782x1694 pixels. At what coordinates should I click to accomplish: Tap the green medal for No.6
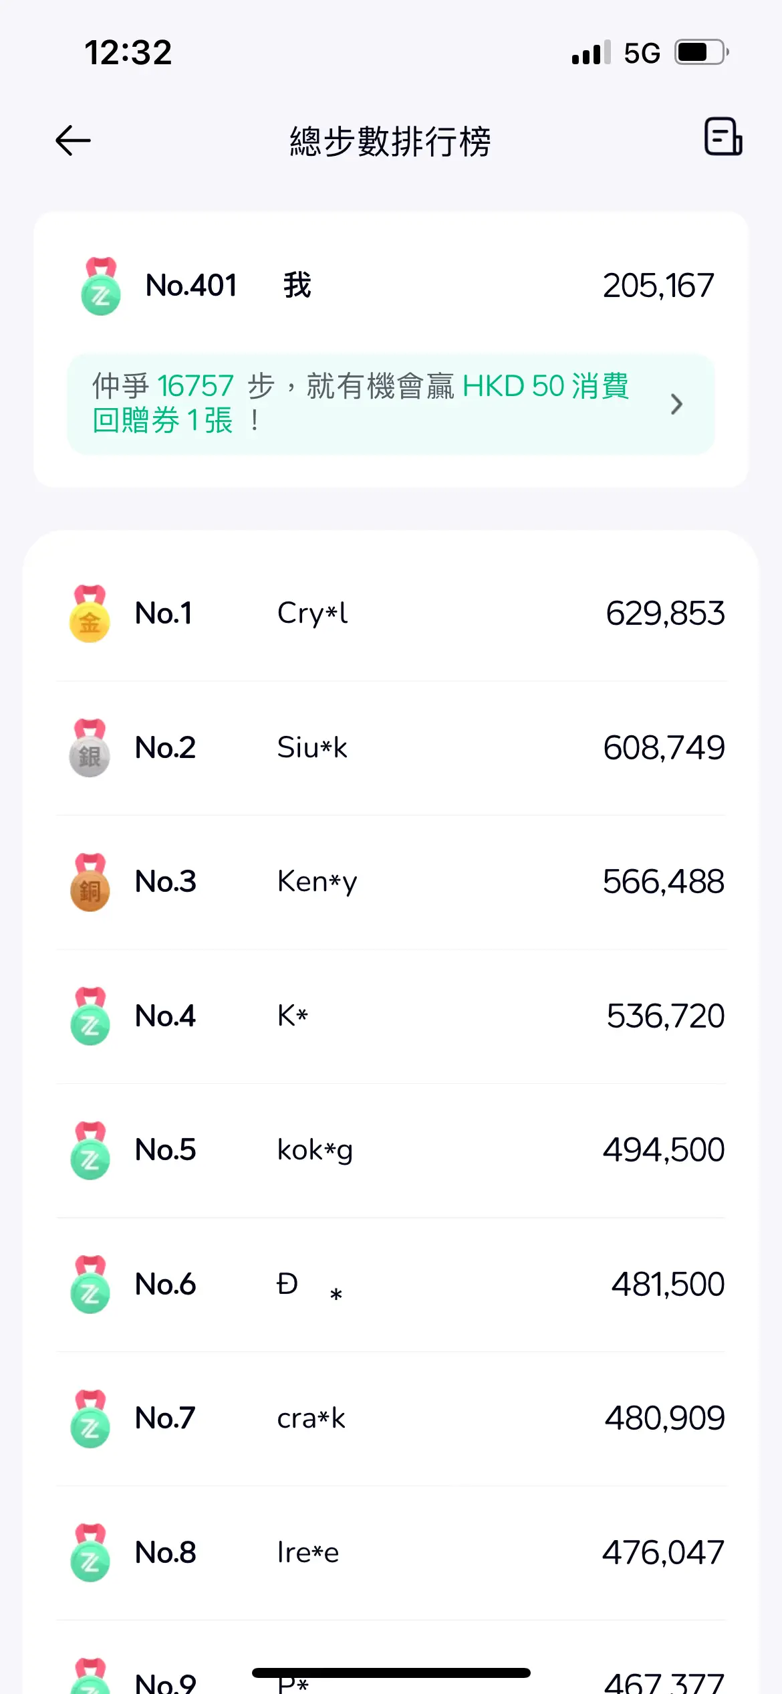point(90,1284)
